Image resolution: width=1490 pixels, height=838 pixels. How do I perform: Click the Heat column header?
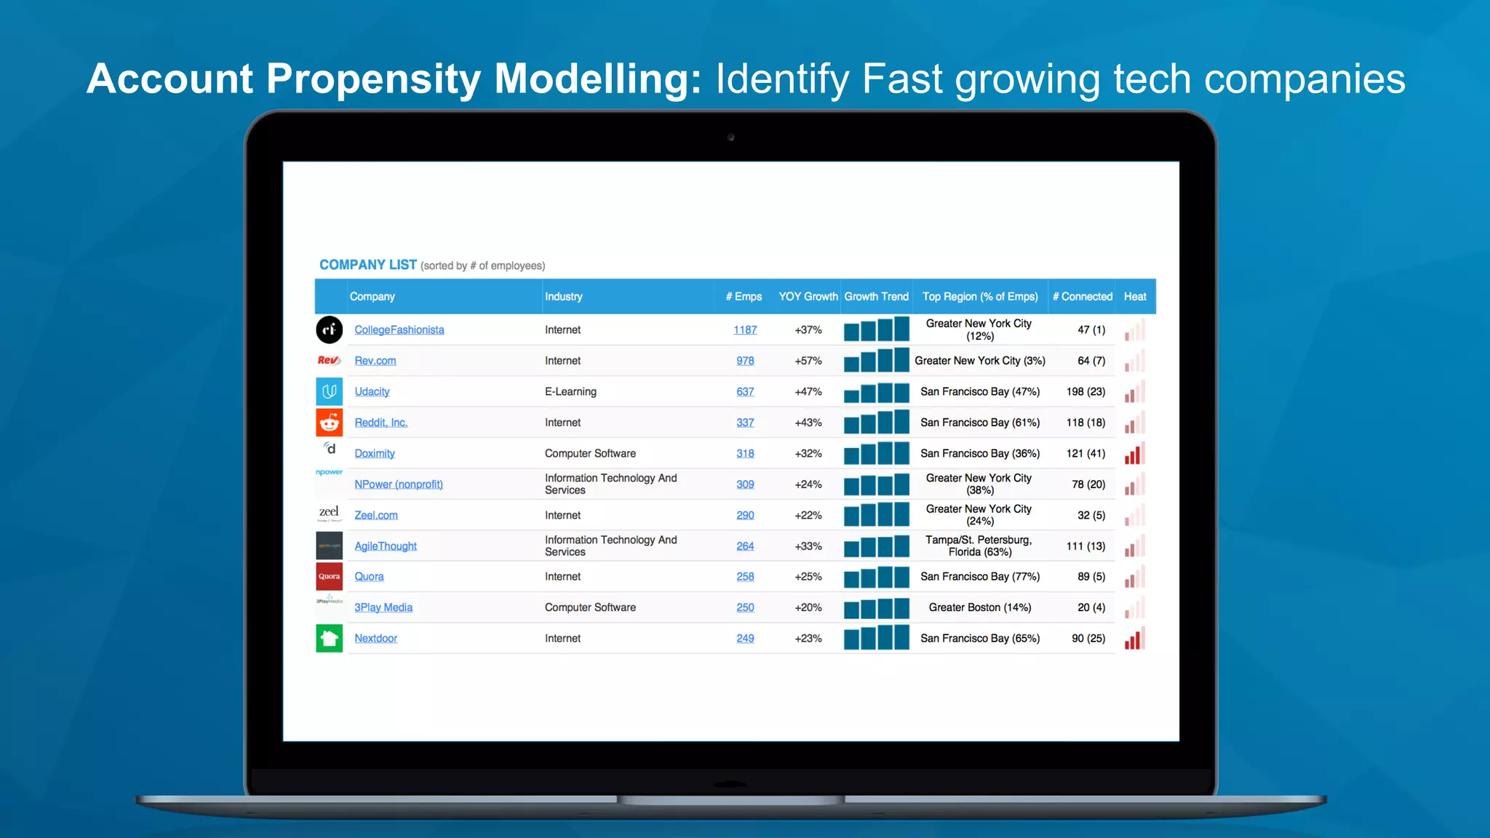pyautogui.click(x=1134, y=297)
